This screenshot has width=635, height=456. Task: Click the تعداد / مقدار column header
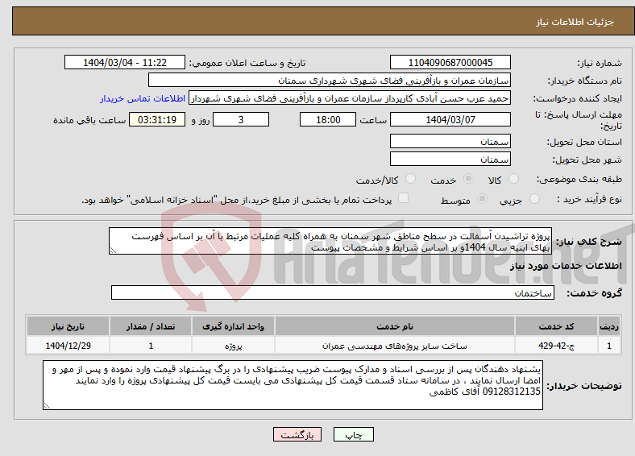click(151, 326)
